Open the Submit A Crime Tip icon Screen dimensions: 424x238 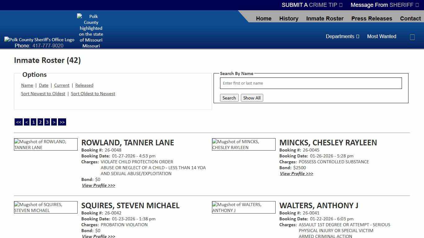340,5
